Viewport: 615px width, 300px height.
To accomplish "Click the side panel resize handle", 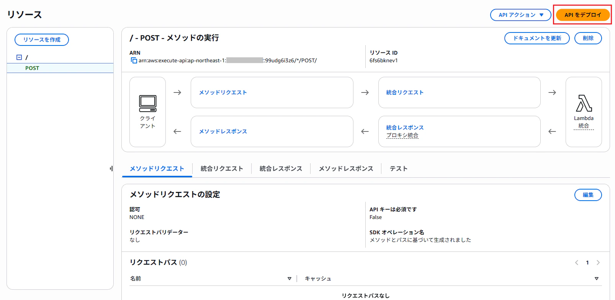I will (x=111, y=169).
